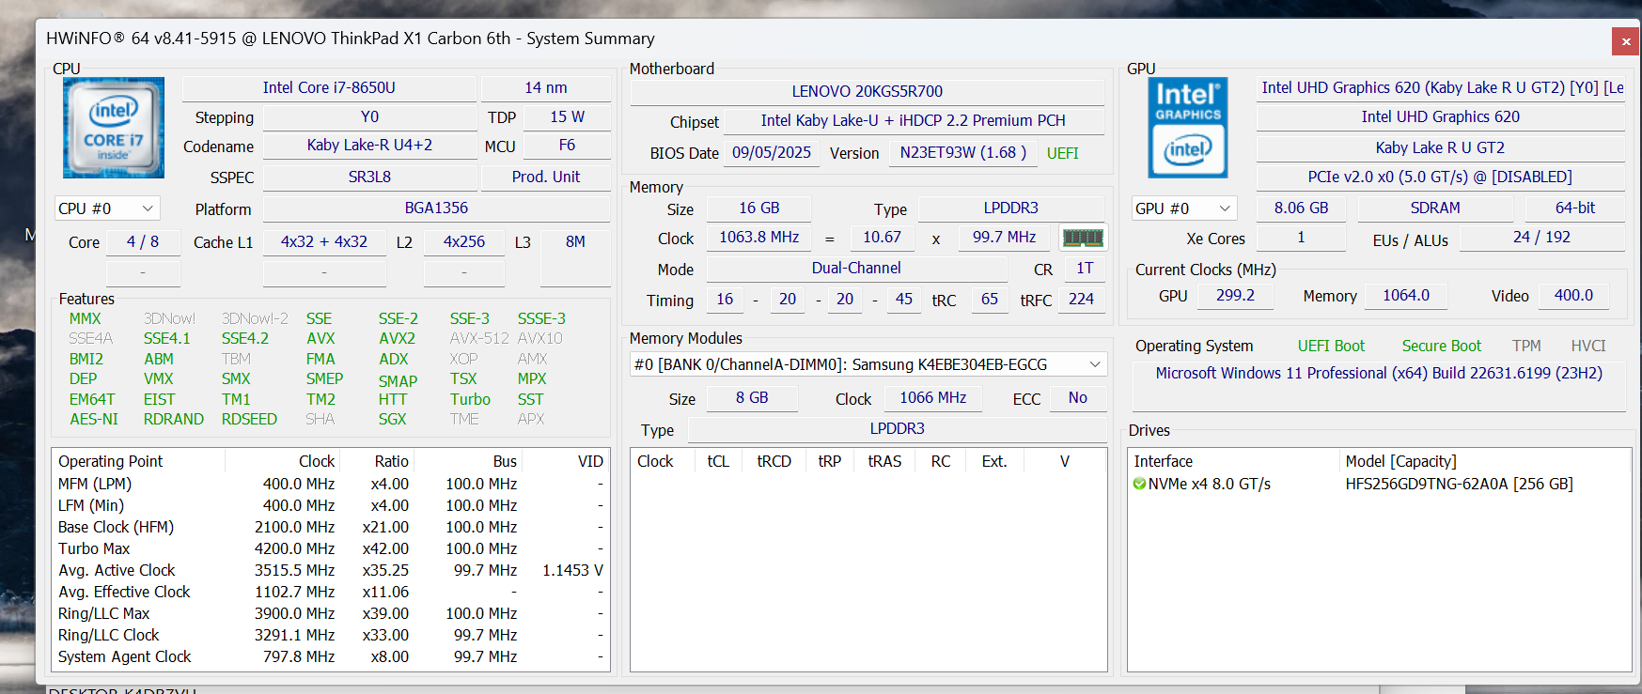This screenshot has height=694, width=1642.
Task: Click the Kaby Lake R U GT2 field
Action: pyautogui.click(x=1441, y=148)
